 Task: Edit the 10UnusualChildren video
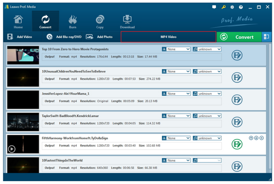pos(237,77)
